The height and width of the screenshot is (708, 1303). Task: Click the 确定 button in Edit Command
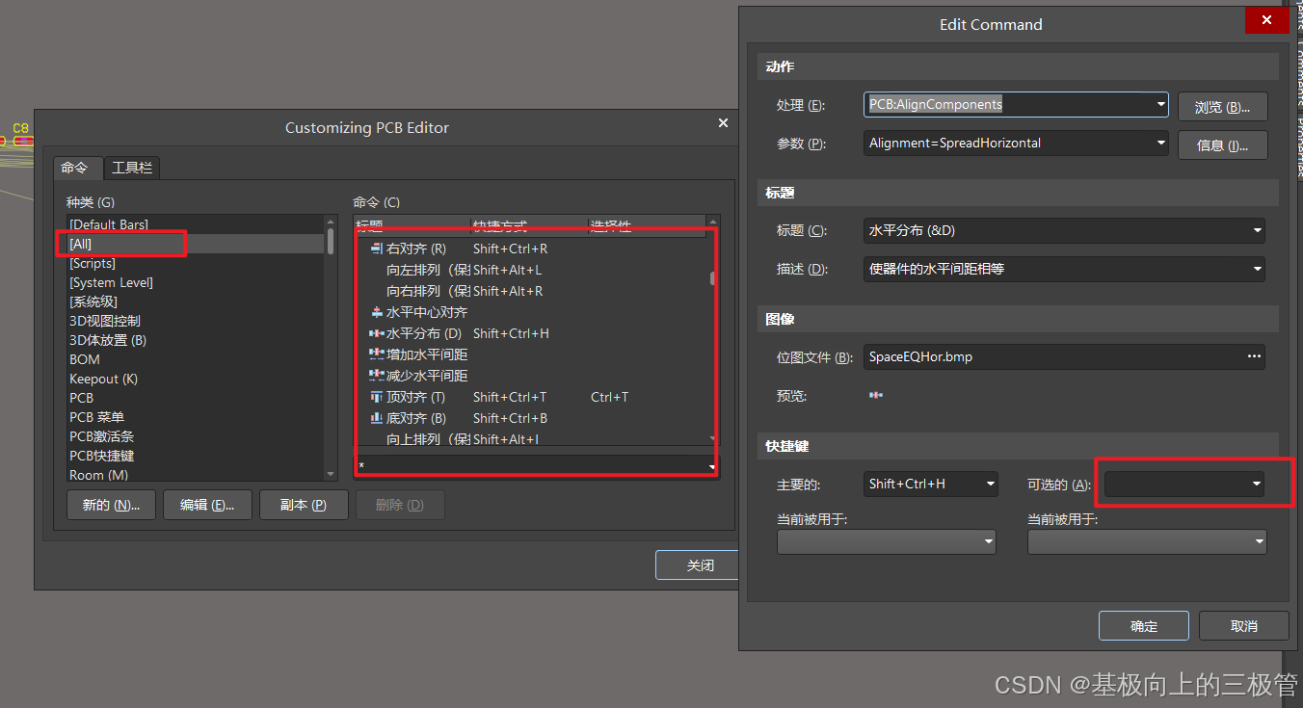(x=1143, y=626)
